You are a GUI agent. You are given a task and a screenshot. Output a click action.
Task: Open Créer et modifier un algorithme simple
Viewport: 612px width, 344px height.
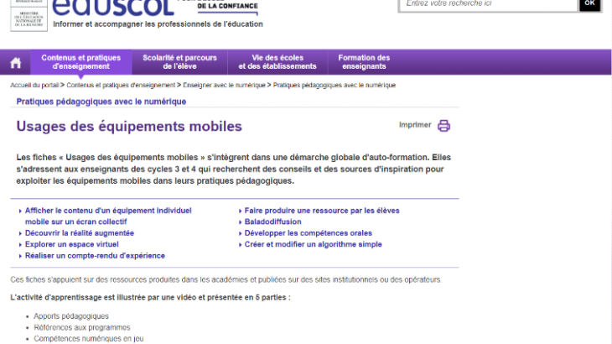tap(313, 244)
